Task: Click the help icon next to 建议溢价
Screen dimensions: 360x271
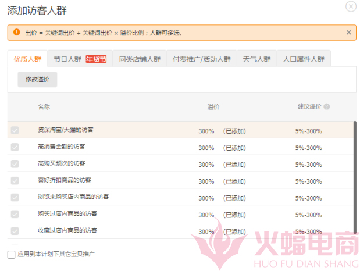Action: pyautogui.click(x=327, y=107)
